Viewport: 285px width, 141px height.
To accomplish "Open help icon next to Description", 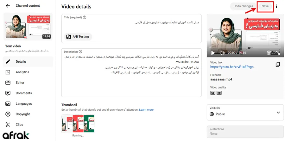I will tap(80, 52).
